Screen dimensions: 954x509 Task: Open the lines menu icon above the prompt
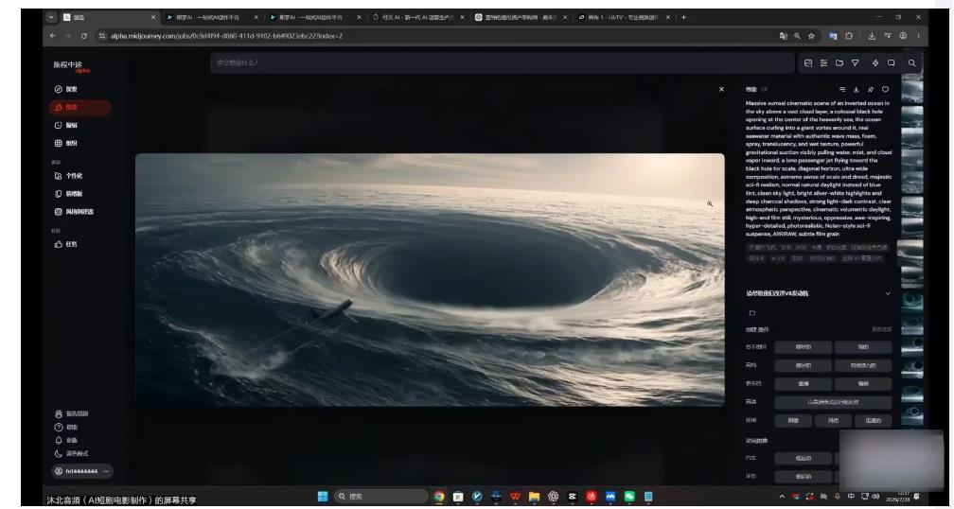(x=842, y=89)
